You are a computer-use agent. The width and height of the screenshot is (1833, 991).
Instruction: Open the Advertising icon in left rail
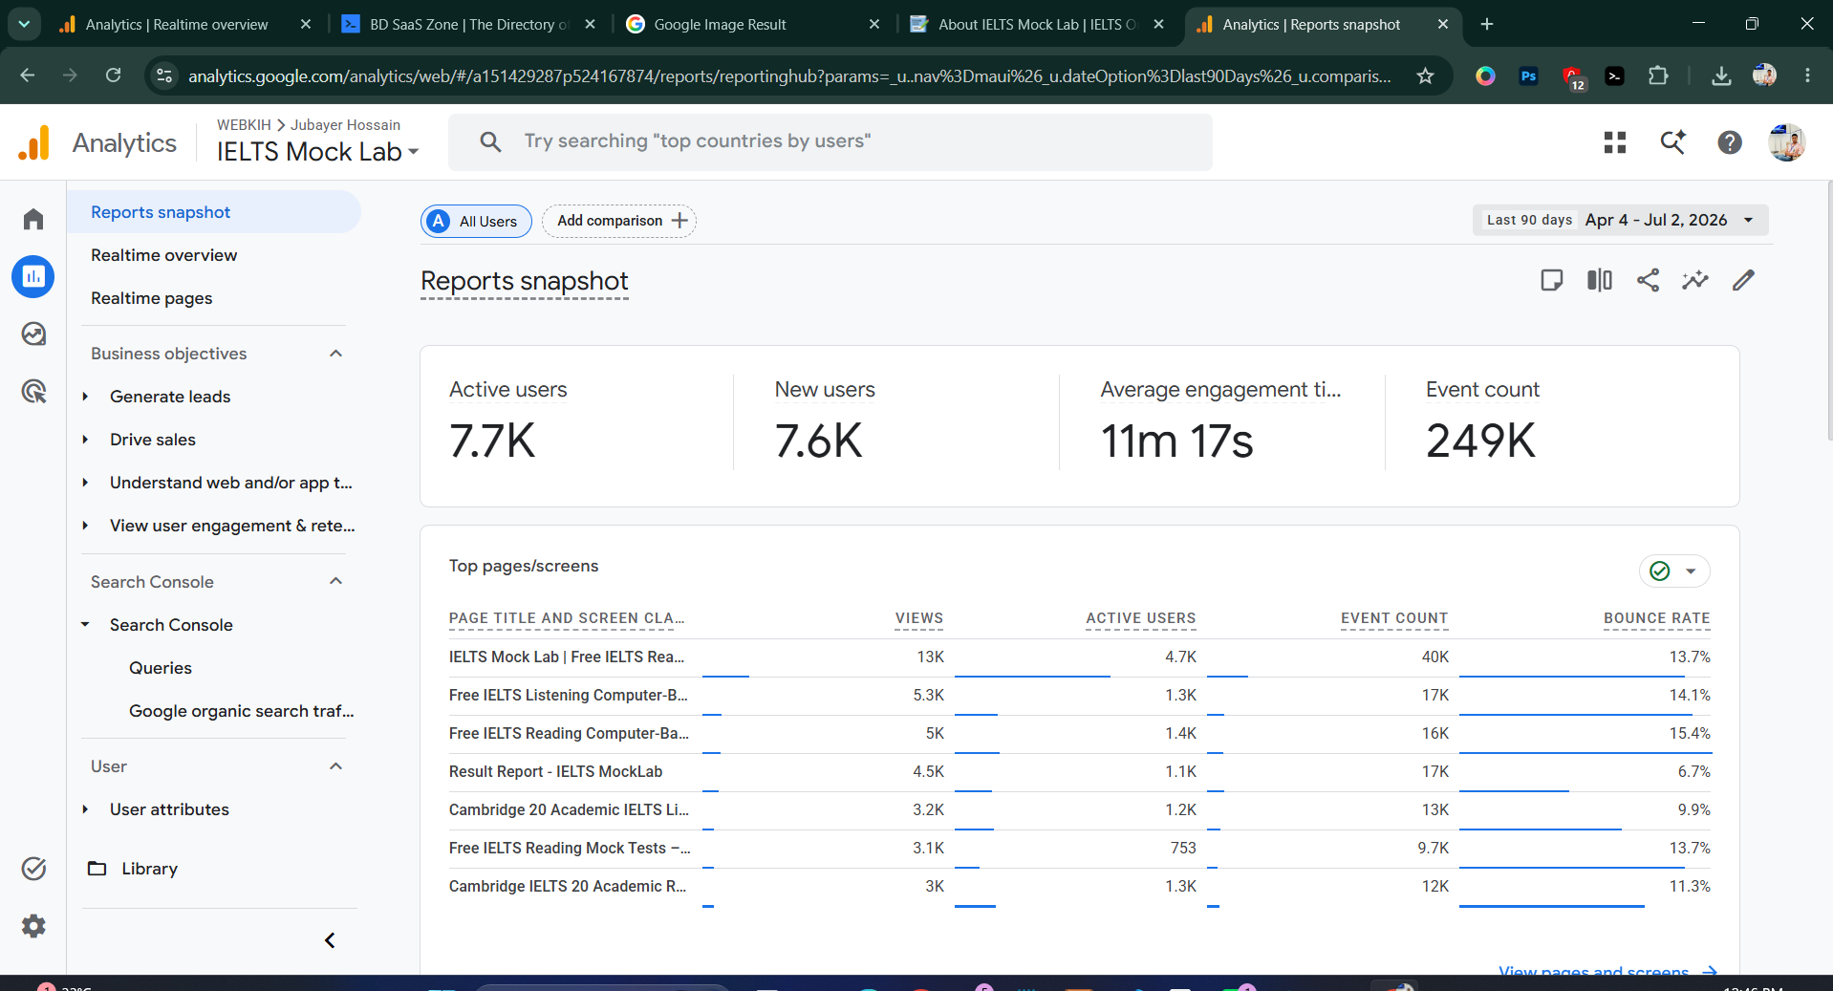33,391
